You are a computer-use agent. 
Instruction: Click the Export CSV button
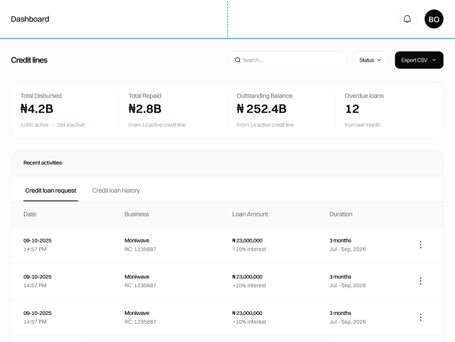click(x=419, y=60)
